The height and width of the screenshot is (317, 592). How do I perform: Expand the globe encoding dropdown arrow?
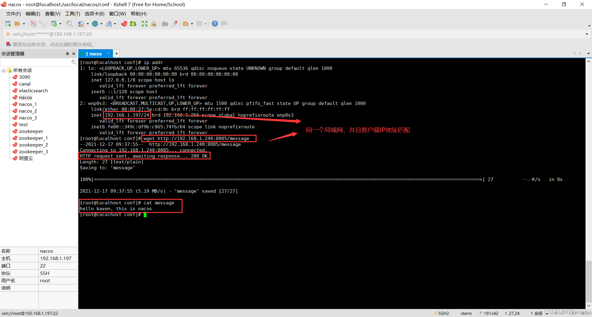[x=101, y=24]
